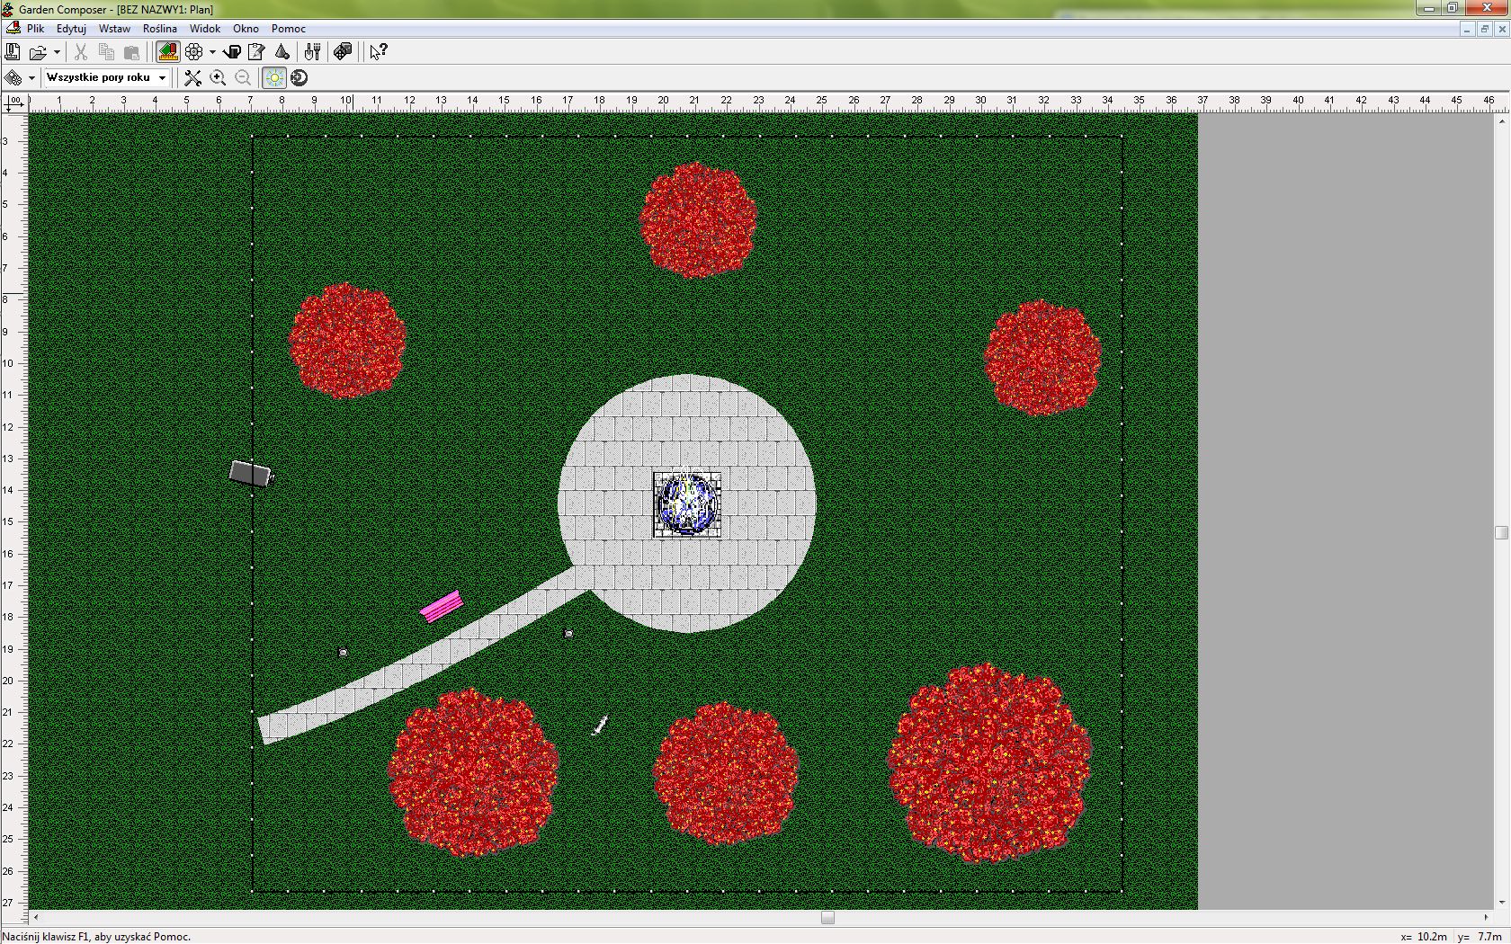Click the paste clipboard icon

(x=131, y=52)
